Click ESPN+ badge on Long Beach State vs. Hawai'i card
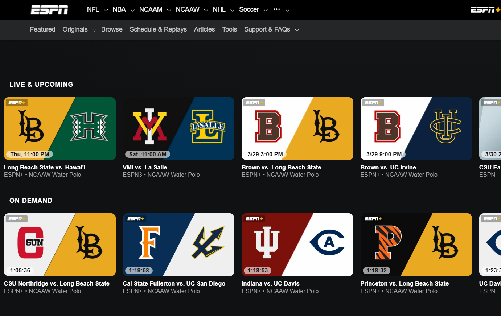The height and width of the screenshot is (316, 501). [x=17, y=103]
